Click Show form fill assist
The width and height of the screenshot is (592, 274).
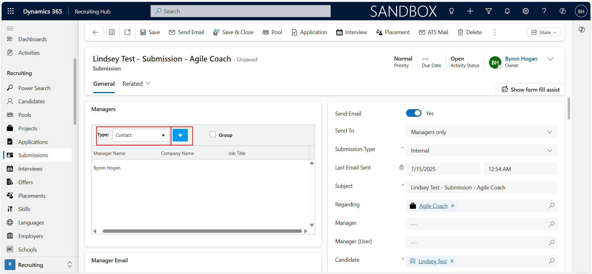[x=531, y=89]
